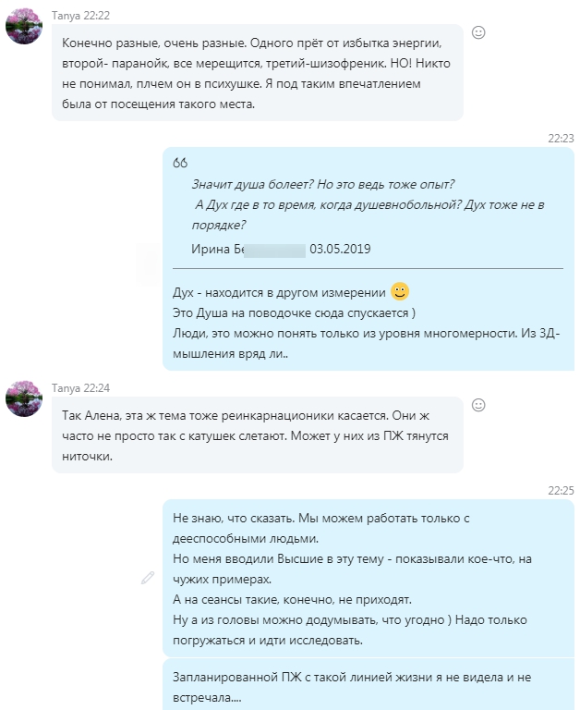Screen dimensions: 580x710
Task: Select reply line "Это Душа на поводочке"
Action: pos(294,312)
